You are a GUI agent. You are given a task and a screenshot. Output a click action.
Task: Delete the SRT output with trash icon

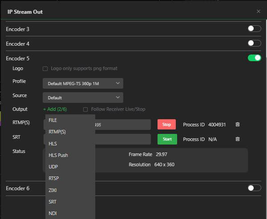(x=237, y=139)
